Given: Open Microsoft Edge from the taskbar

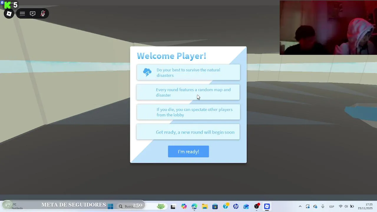Looking at the screenshot, I should pyautogui.click(x=194, y=206).
